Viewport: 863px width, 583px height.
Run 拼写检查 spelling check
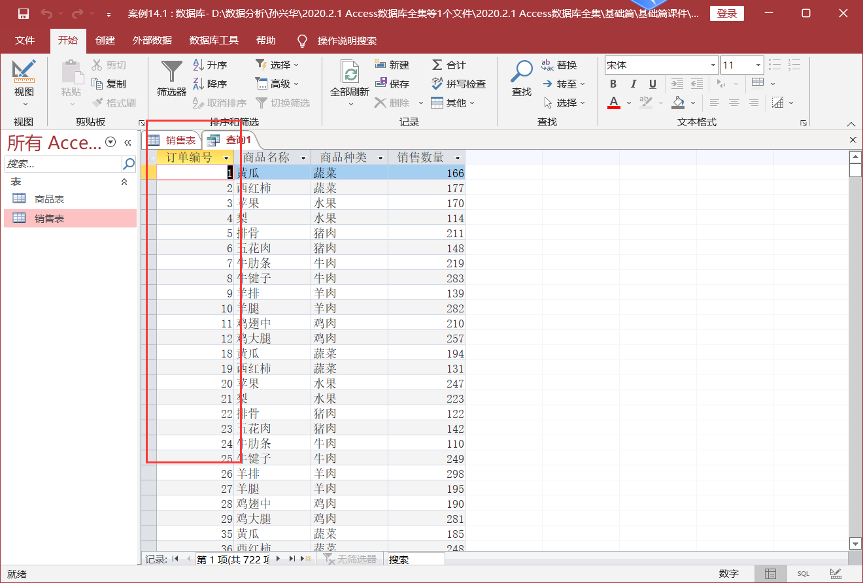click(458, 84)
